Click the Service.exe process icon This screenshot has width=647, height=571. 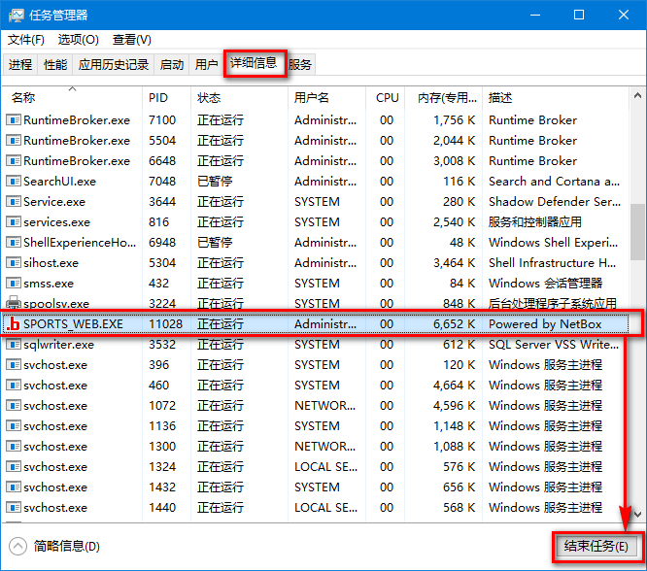tap(14, 202)
